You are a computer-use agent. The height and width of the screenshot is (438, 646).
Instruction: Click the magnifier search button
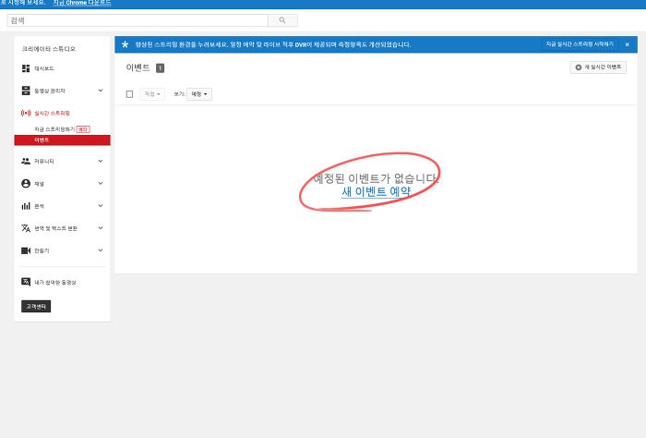pyautogui.click(x=282, y=20)
